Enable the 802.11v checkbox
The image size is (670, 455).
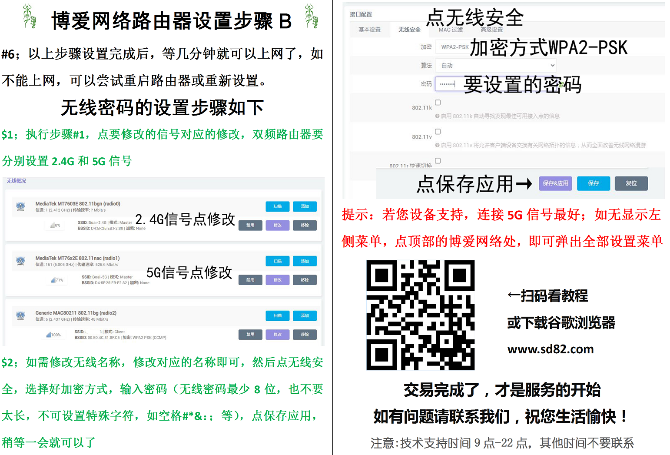(x=438, y=132)
